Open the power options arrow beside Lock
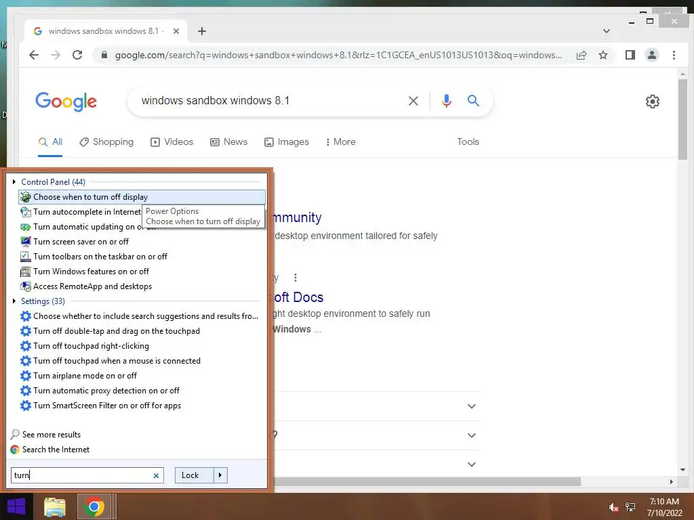 pos(220,475)
